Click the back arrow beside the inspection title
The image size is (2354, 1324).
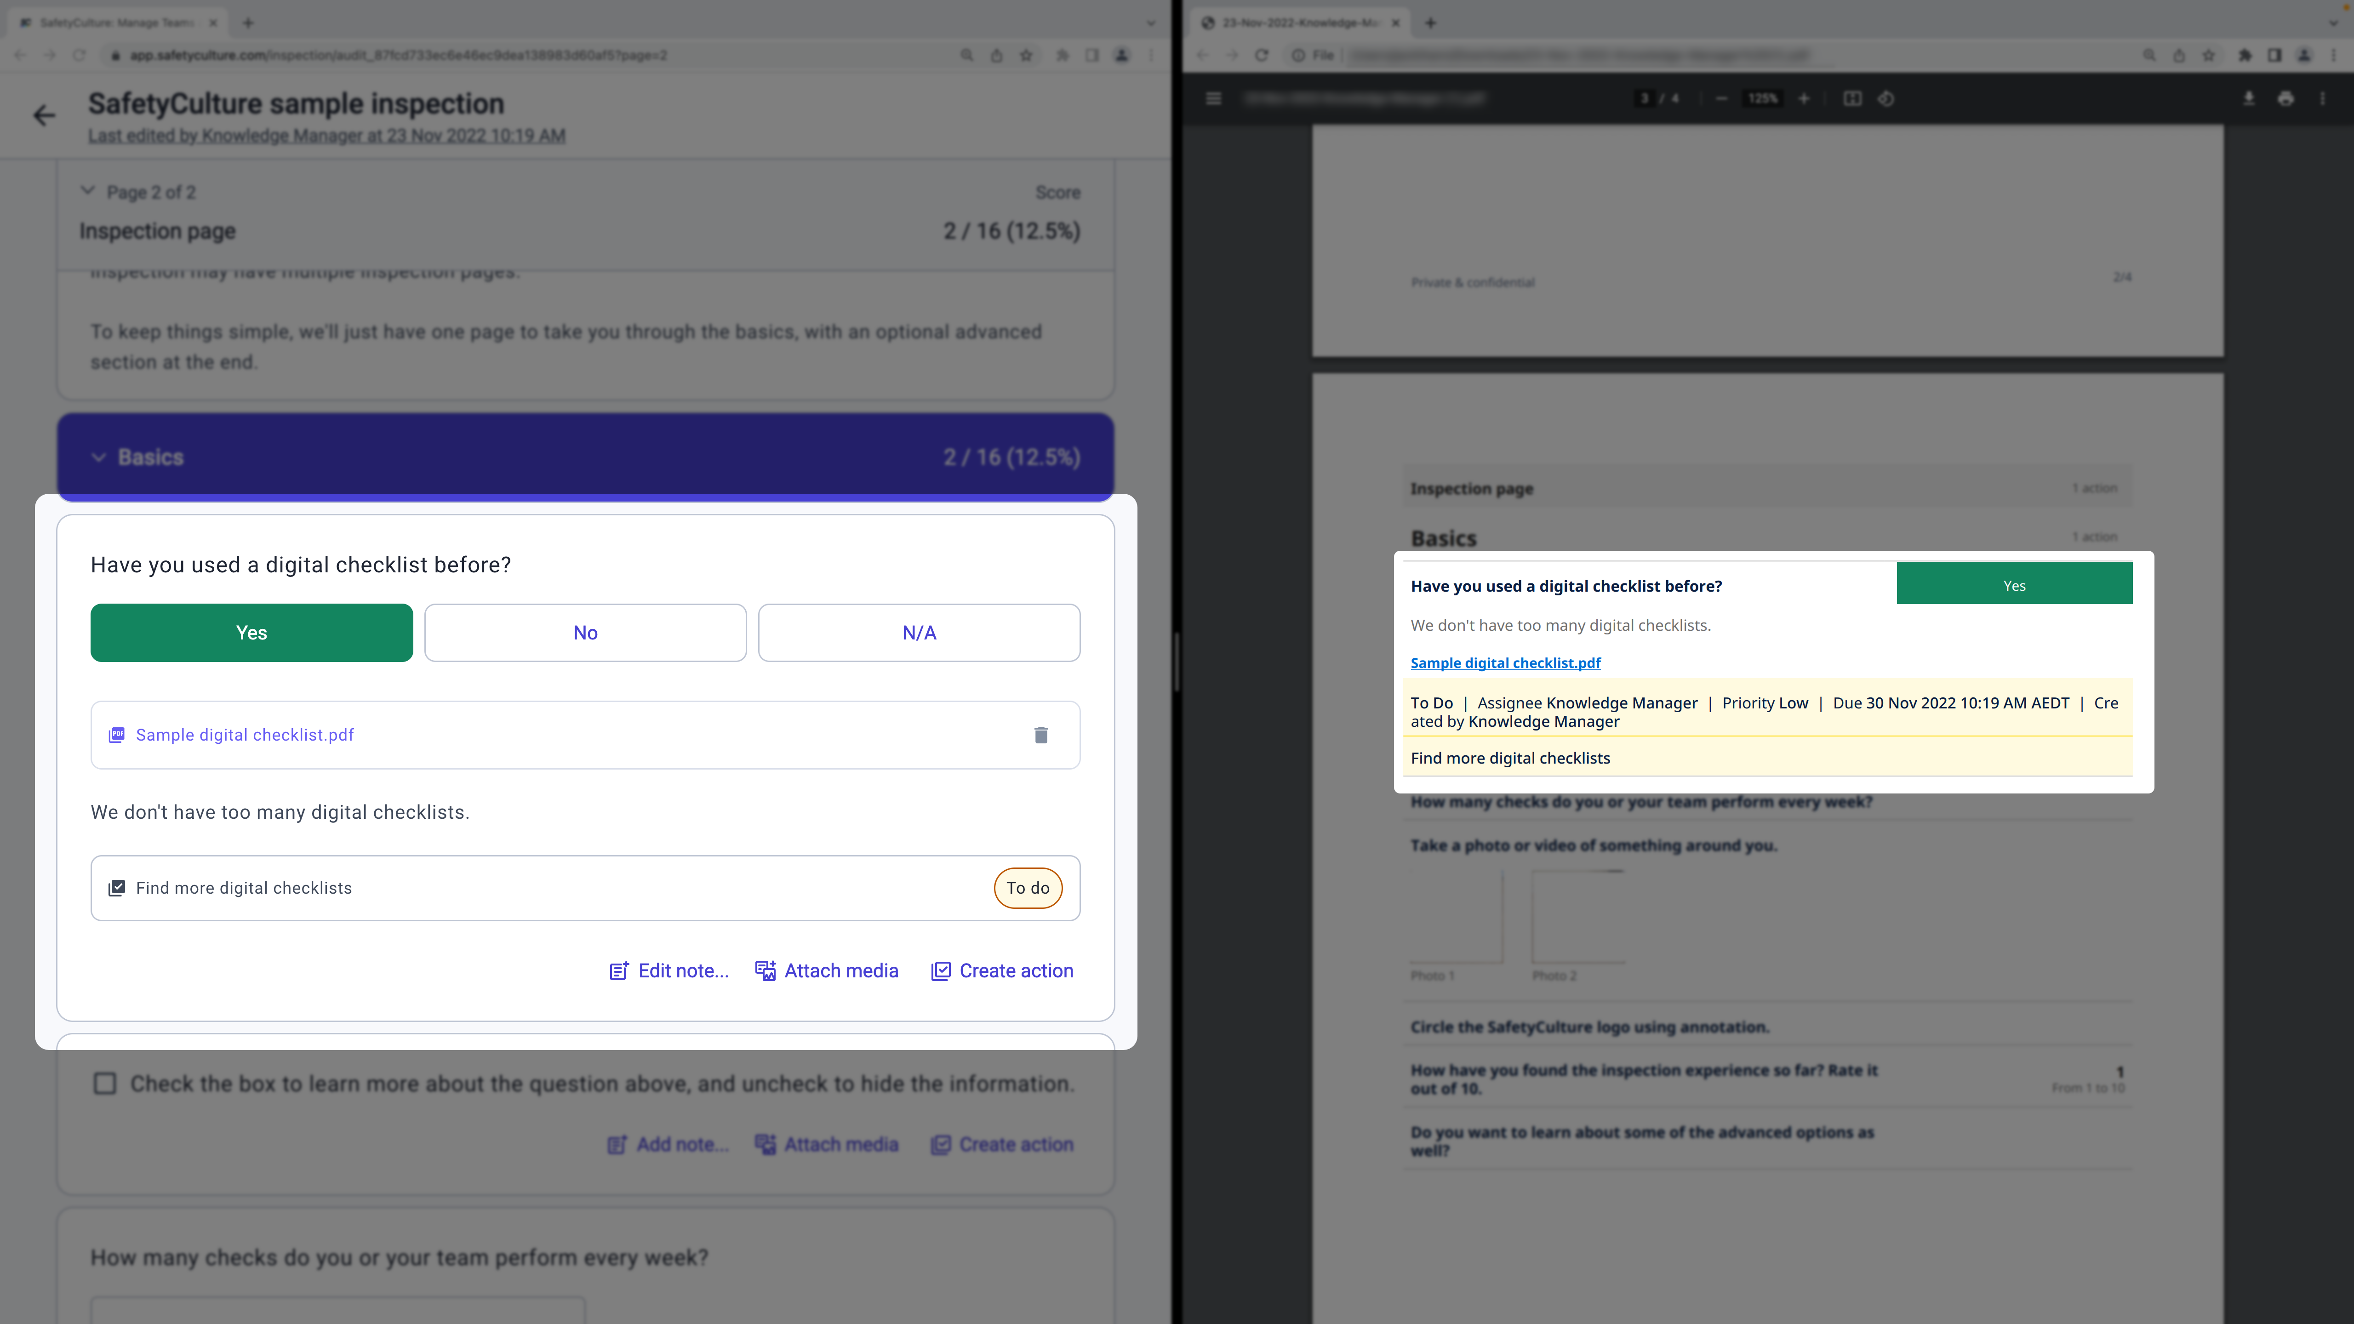(x=44, y=115)
